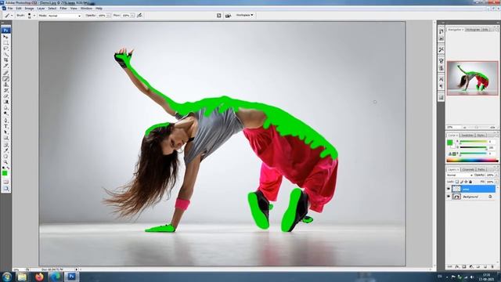Viewport: 501px width, 282px height.
Task: Select the Lasso tool
Action: tap(5, 48)
